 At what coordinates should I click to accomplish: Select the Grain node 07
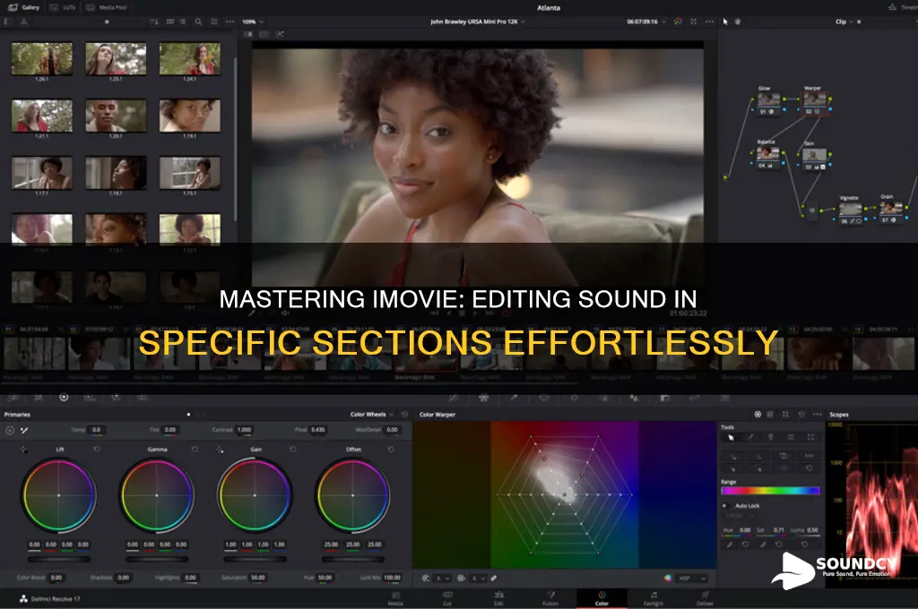pyautogui.click(x=891, y=210)
